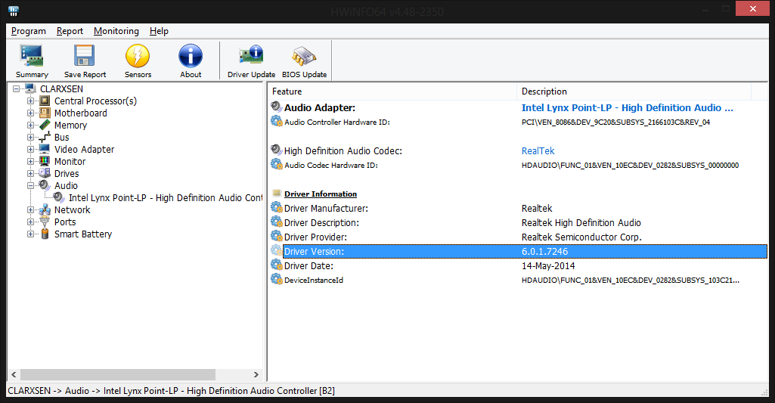
Task: Expand the Smart Battery node
Action: click(31, 234)
